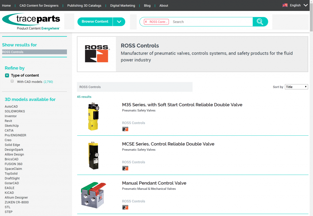
Task: Filter 3D models by DesignSpark
Action: (x=14, y=150)
